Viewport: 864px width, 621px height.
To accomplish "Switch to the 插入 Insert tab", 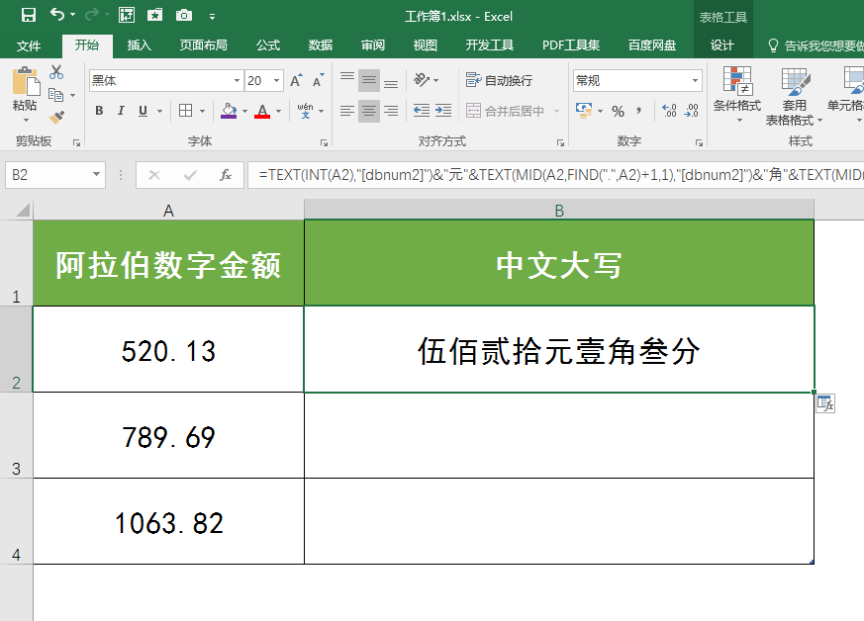I will [x=140, y=45].
